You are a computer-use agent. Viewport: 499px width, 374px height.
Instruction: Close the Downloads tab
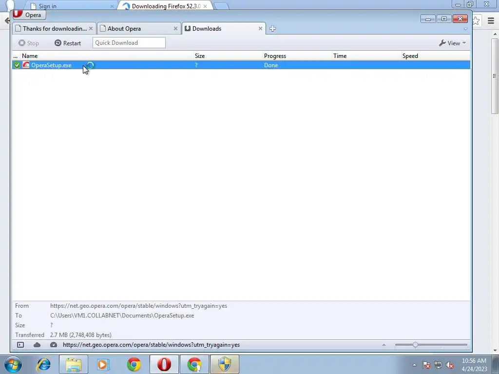[x=260, y=29]
